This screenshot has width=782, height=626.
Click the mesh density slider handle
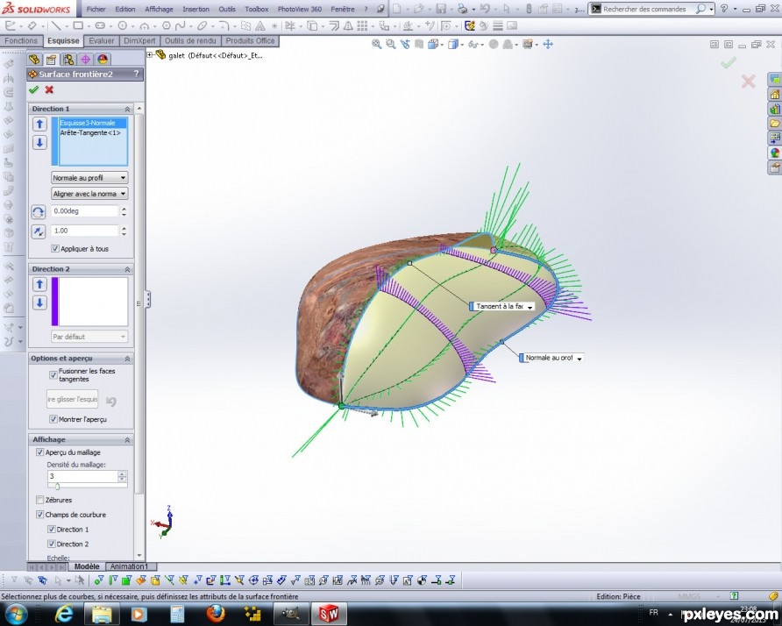[x=57, y=487]
